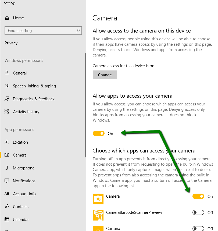Click 'Camera access for this device is on'
The height and width of the screenshot is (231, 218).
(123, 66)
